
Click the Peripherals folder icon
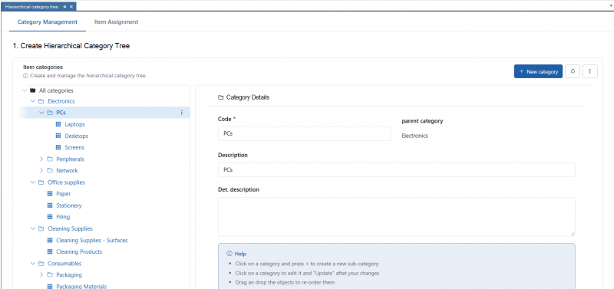(x=50, y=159)
